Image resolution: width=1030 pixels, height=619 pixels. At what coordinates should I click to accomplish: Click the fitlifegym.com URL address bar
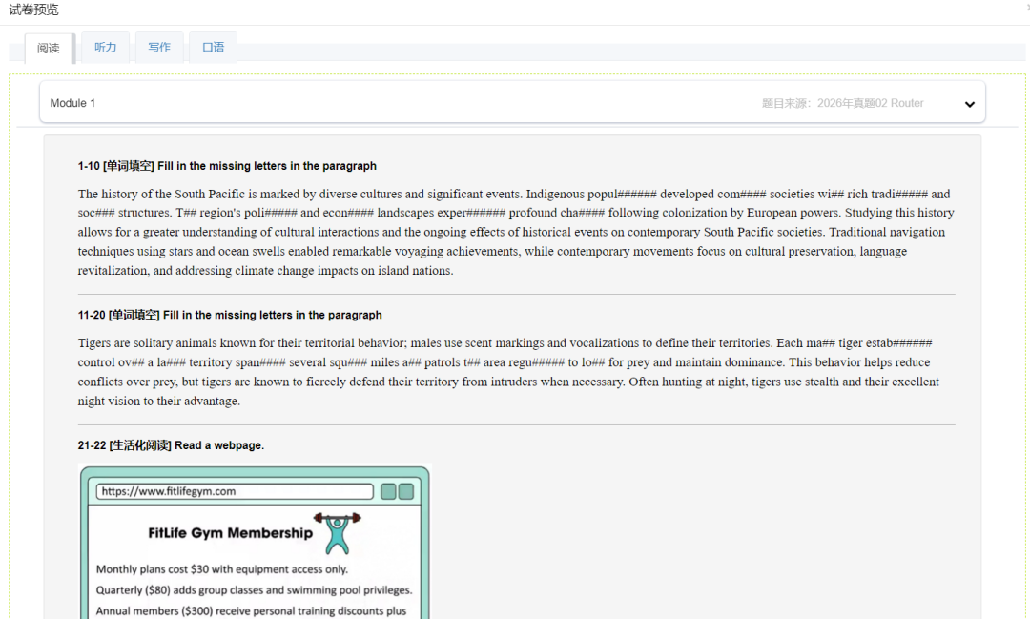click(234, 491)
